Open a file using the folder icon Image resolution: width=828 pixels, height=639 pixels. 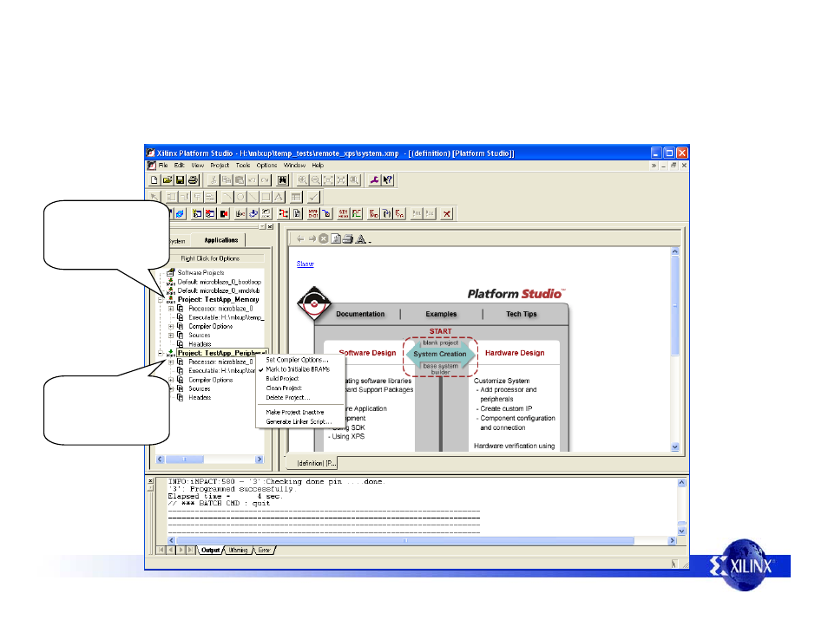point(167,180)
